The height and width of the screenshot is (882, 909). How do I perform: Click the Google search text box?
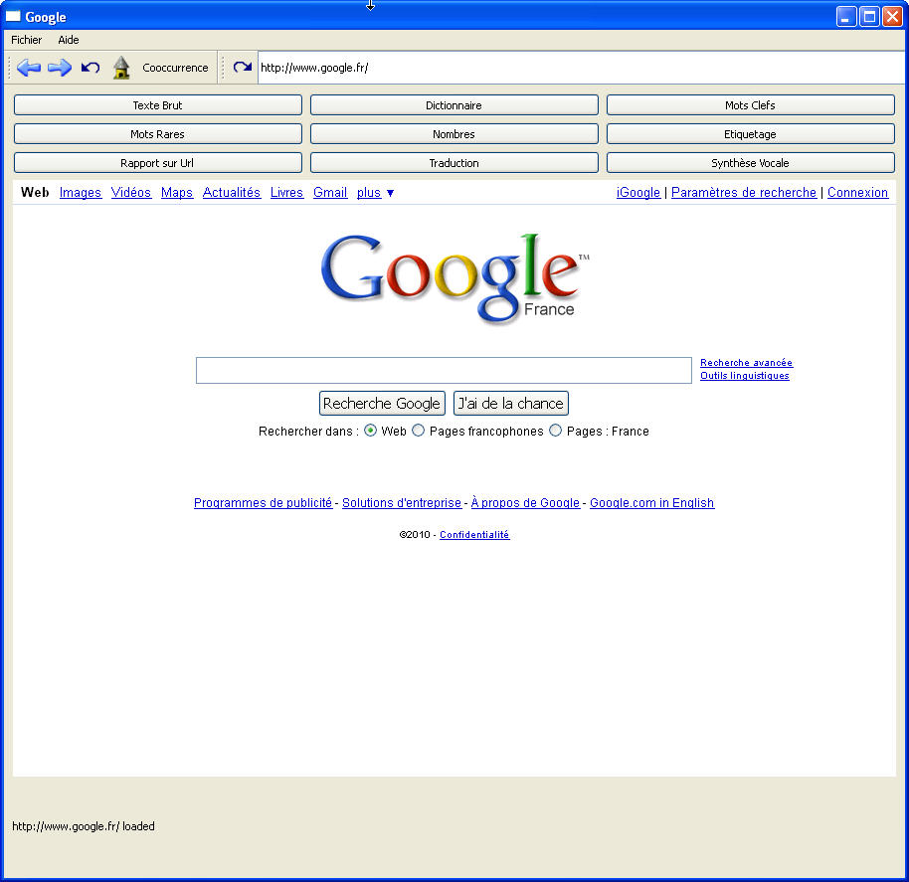[444, 370]
